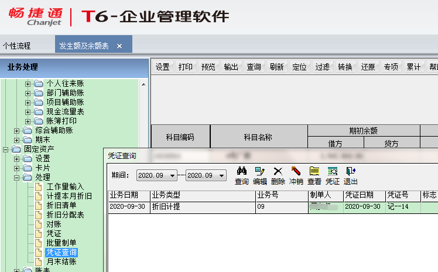Switch to the 个性流程 tab
The height and width of the screenshot is (272, 438).
[x=17, y=46]
